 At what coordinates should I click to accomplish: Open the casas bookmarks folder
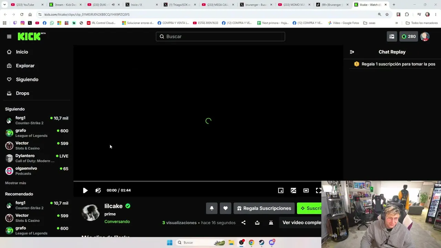pyautogui.click(x=369, y=23)
